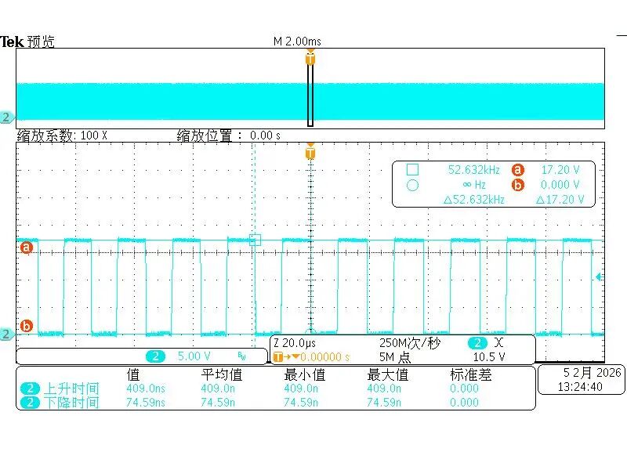Viewport: 627px width, 470px height.
Task: Click the 52.632kHz value next to the square icon
Action: click(474, 170)
